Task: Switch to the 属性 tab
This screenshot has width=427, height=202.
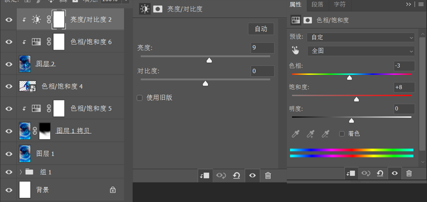Action: [296, 5]
